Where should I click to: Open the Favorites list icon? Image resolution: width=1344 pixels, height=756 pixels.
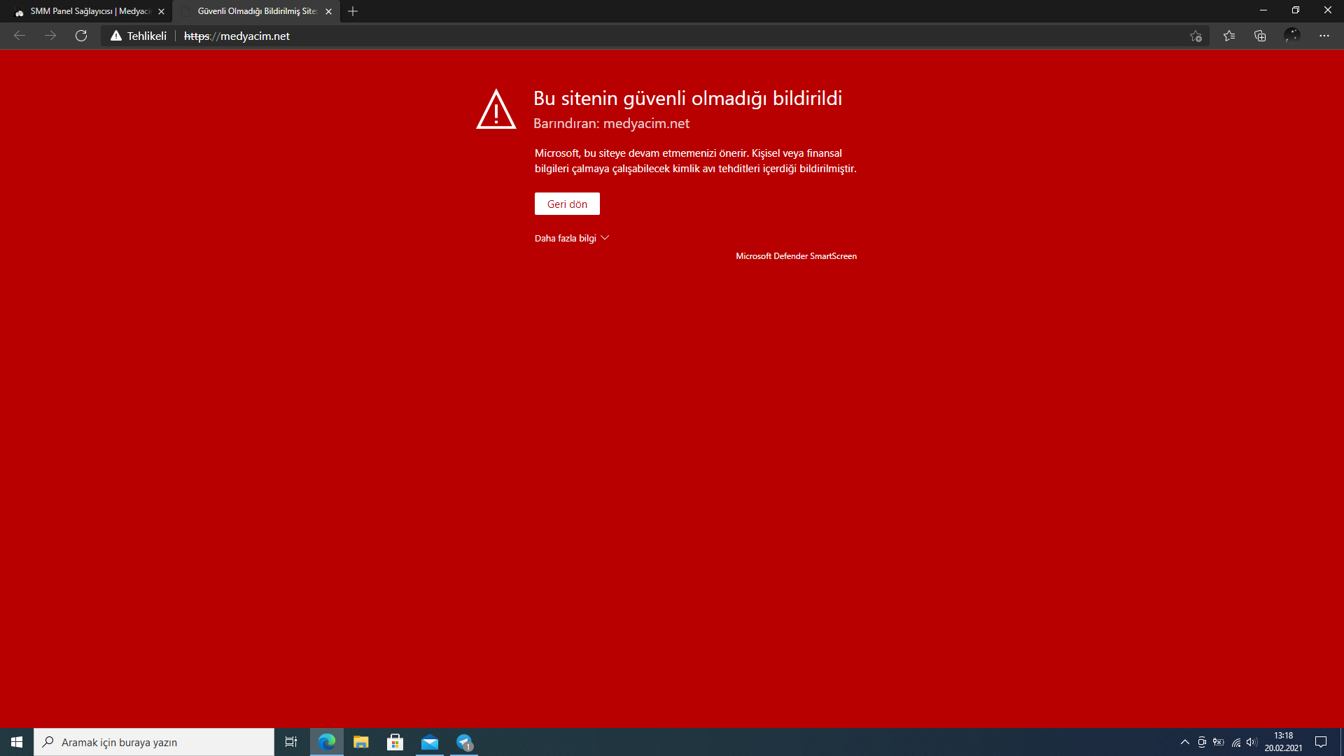point(1229,36)
